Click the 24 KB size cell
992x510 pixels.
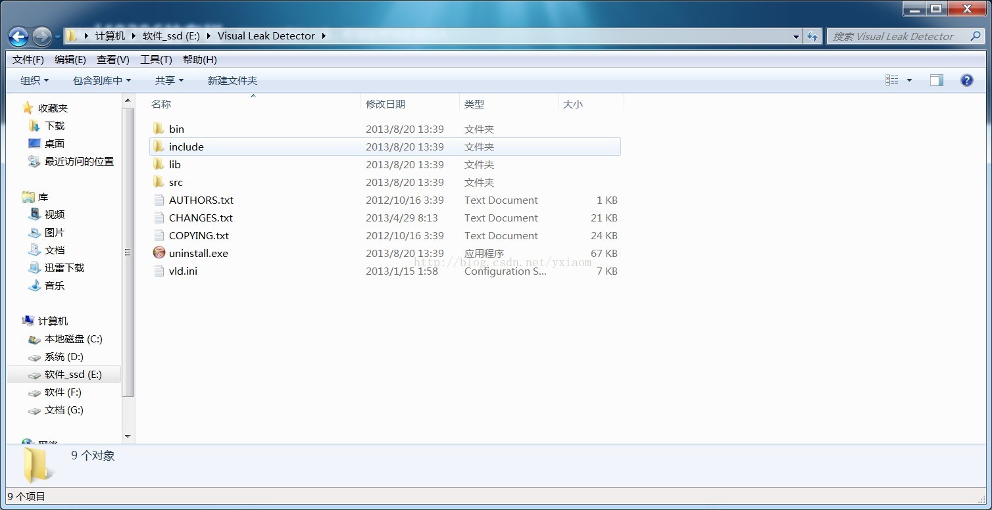pos(604,235)
